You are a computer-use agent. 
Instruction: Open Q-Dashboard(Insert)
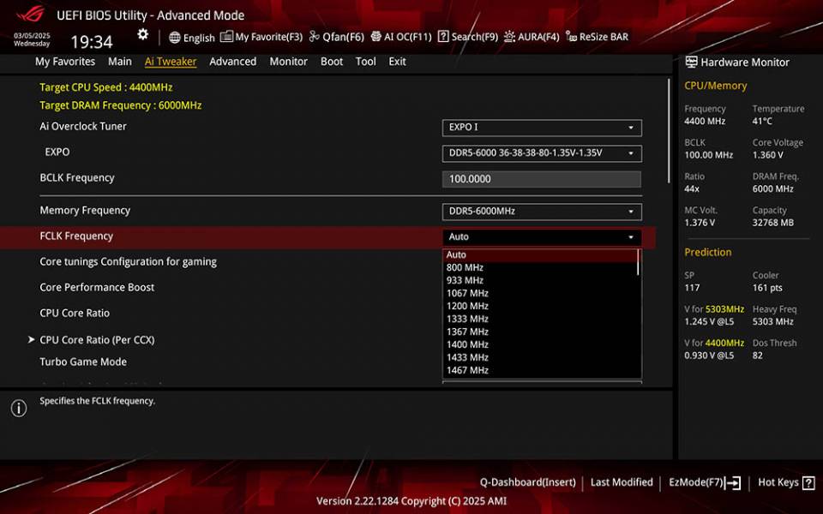coord(527,482)
